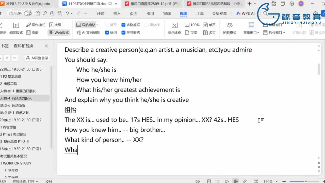Image resolution: width=325 pixels, height=183 pixels.
Task: Expand the quick access toolbar chevron
Action: 85,13
